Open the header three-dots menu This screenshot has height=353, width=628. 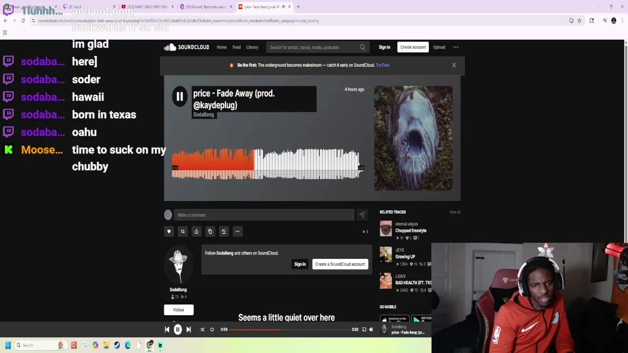456,47
